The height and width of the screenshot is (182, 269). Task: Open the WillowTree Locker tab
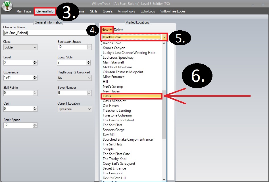(x=173, y=11)
